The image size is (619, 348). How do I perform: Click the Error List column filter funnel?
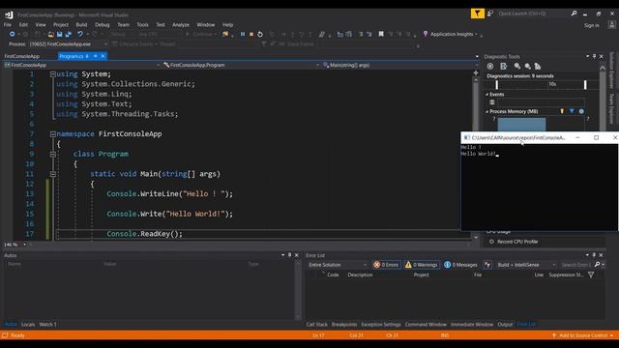pos(591,275)
